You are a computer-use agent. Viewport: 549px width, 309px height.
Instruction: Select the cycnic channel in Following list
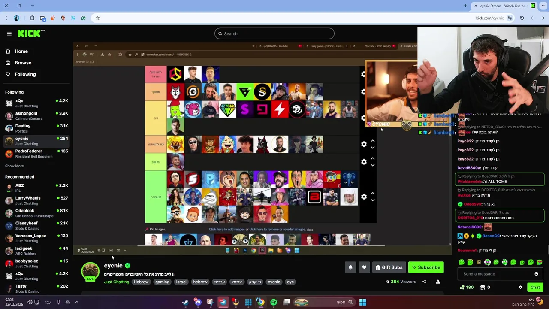click(36, 141)
